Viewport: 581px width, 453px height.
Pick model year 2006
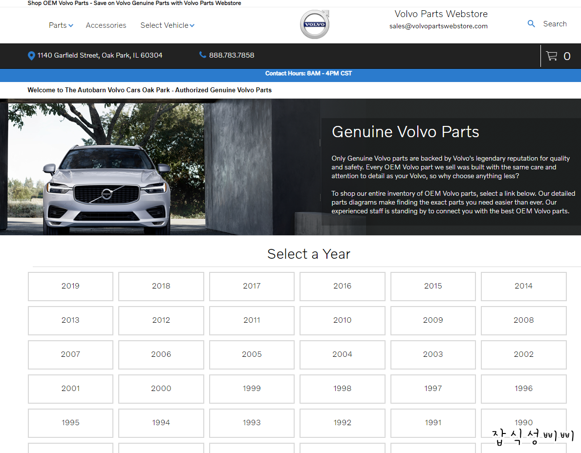[161, 354]
